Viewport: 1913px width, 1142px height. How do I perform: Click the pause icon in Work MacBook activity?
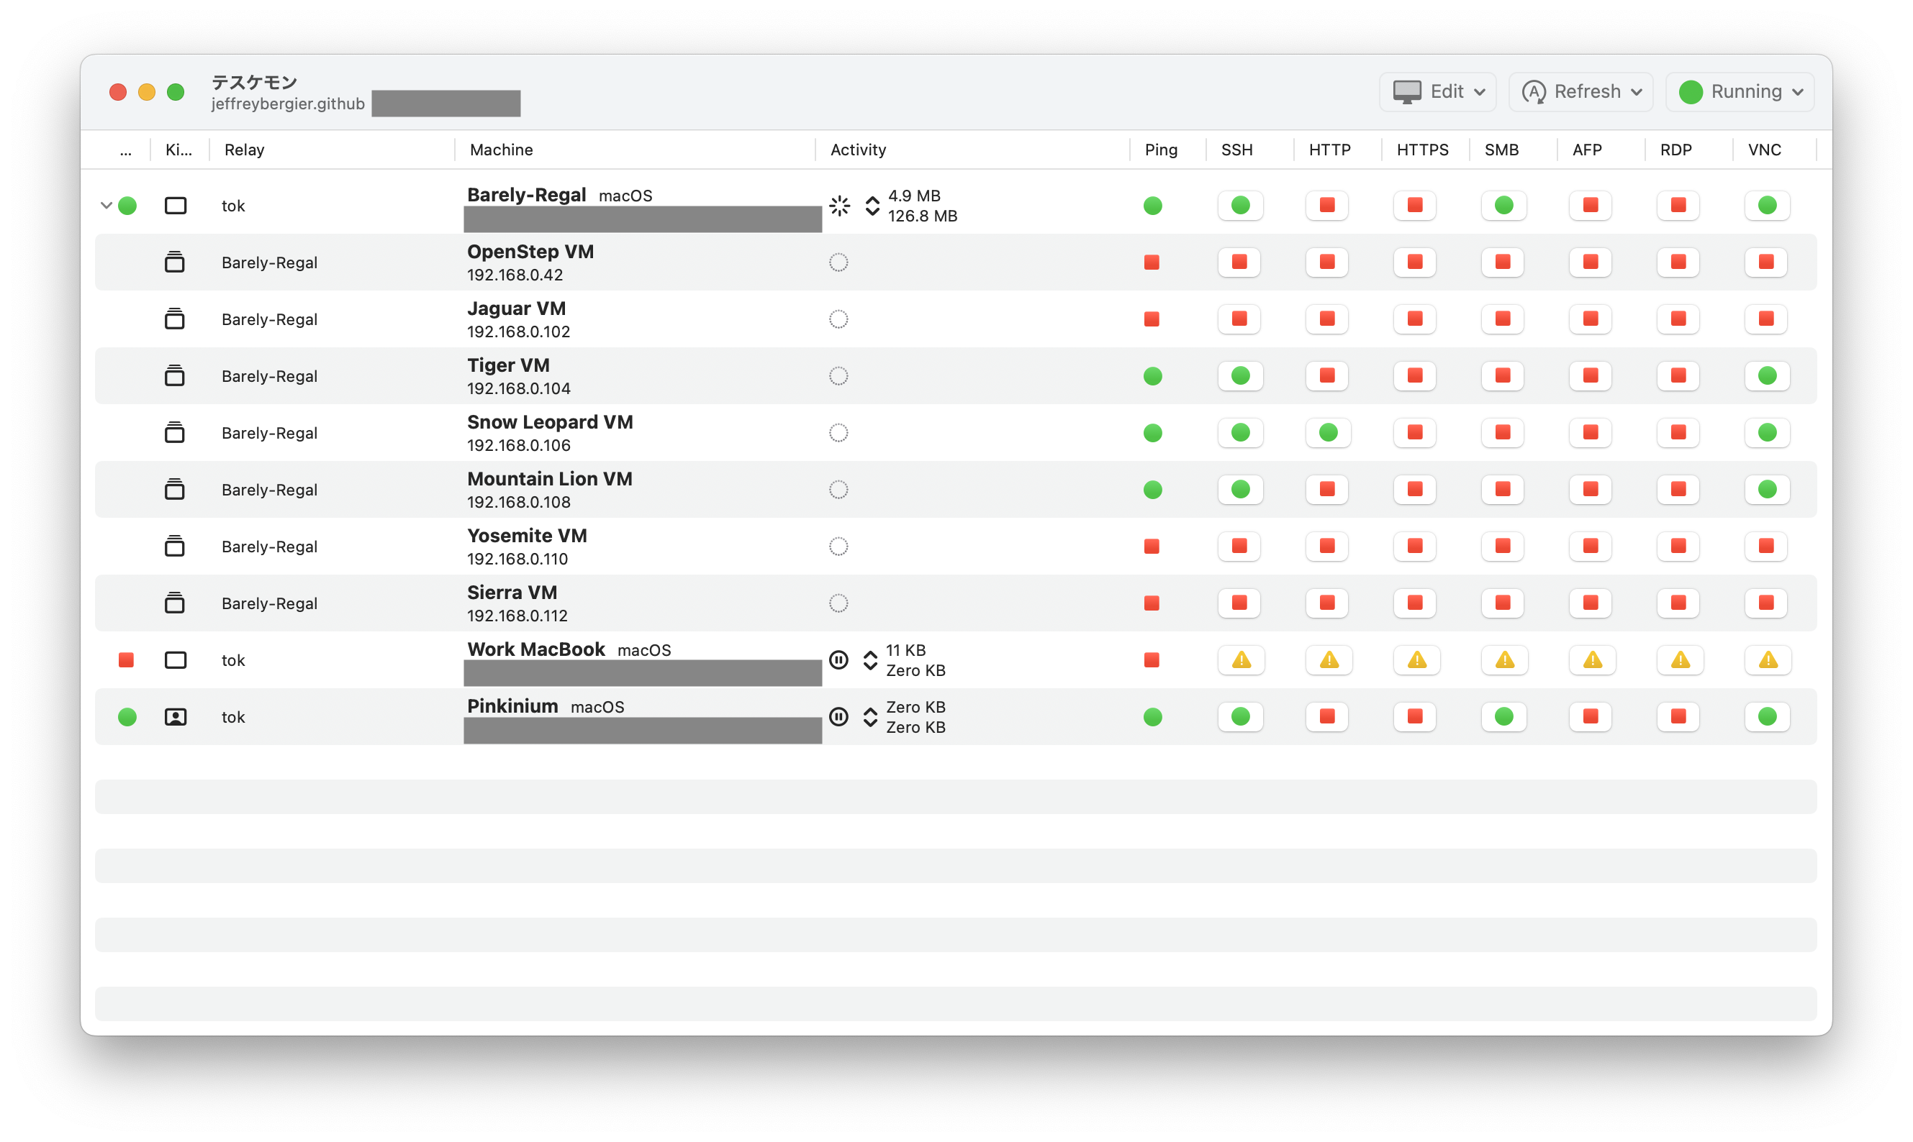[838, 659]
